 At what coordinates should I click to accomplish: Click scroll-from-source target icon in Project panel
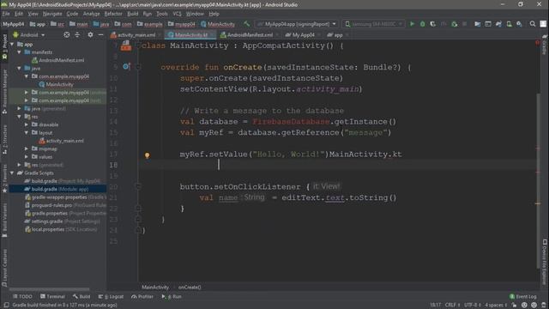[x=67, y=34]
